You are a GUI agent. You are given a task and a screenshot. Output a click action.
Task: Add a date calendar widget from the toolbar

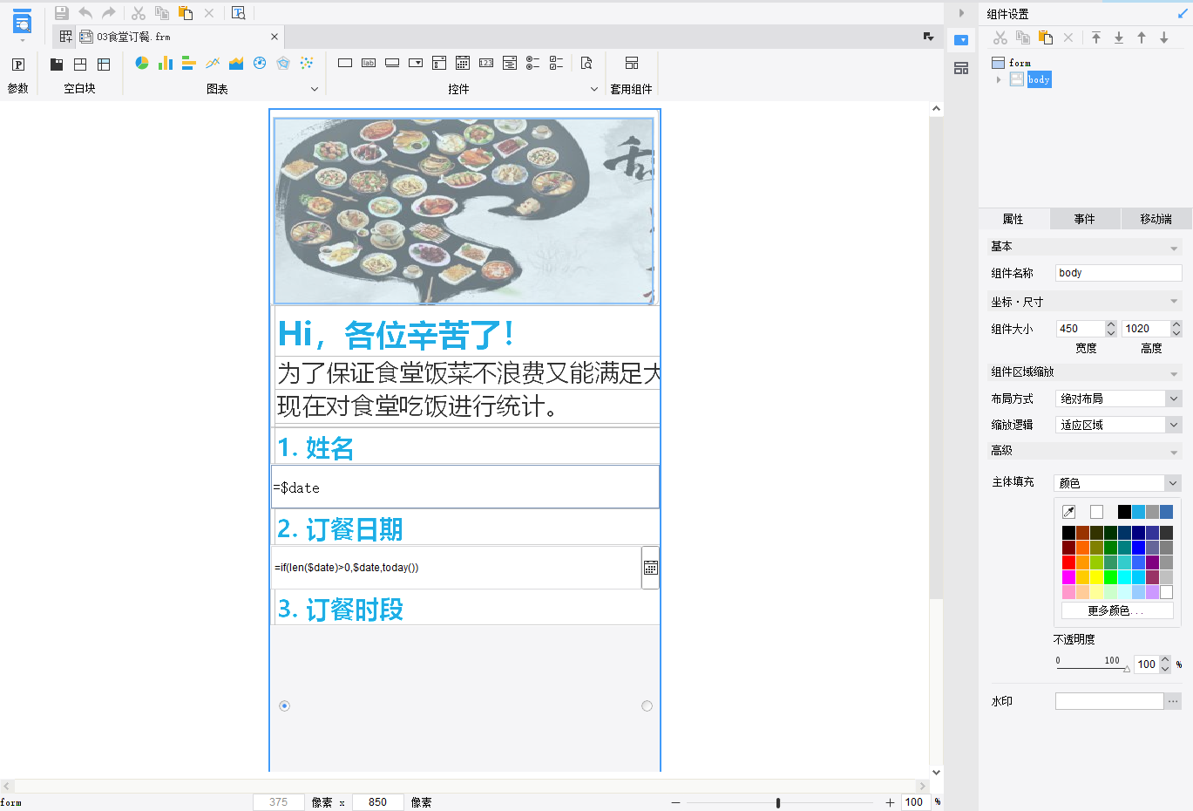point(463,63)
